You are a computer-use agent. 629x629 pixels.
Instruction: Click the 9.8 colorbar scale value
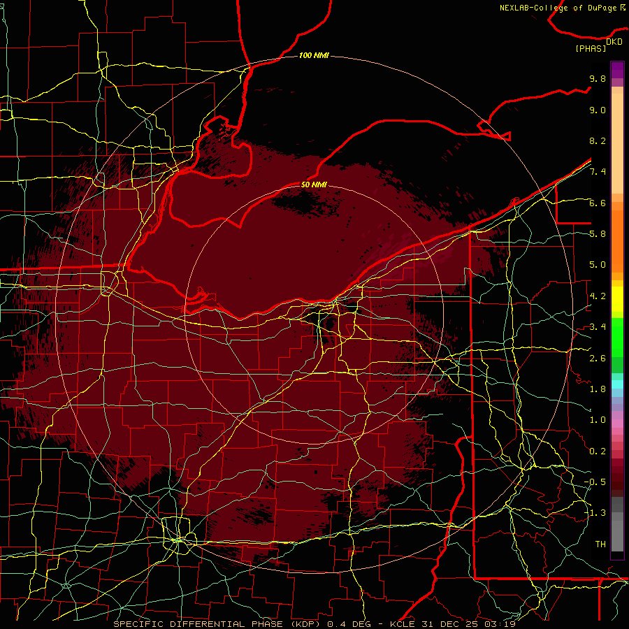(598, 78)
